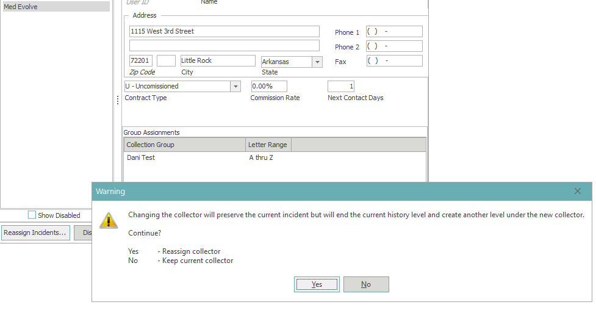Click the vertical splitter handle dots
The image size is (596, 310).
(x=118, y=101)
